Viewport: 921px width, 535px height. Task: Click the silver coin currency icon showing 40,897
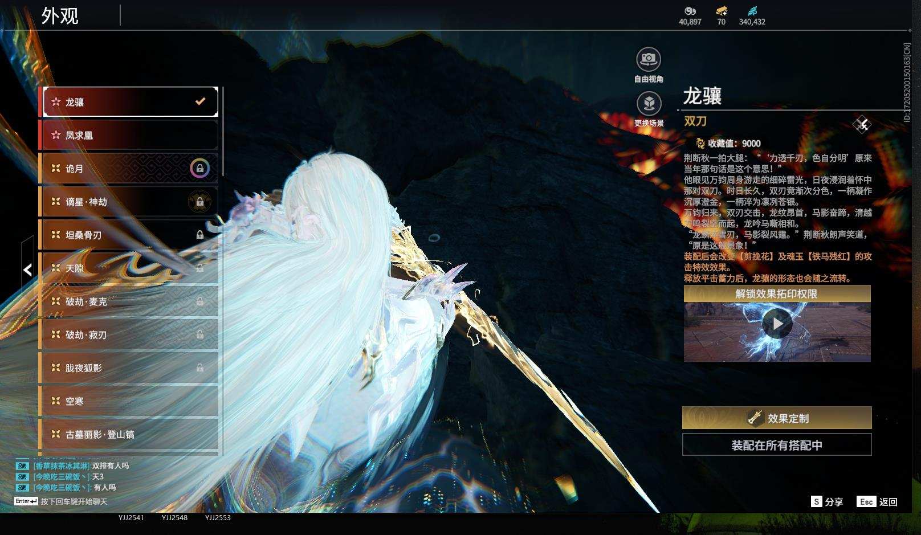click(690, 11)
